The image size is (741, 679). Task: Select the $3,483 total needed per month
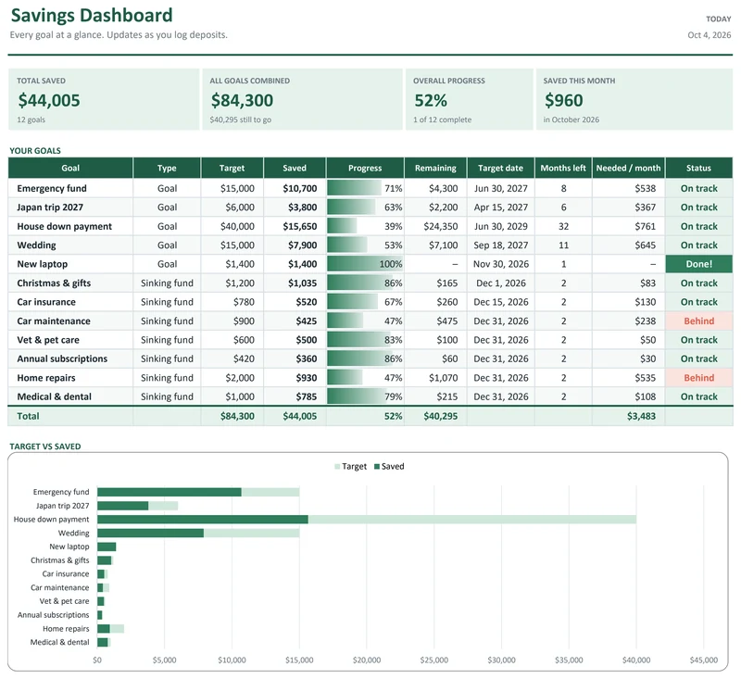641,416
